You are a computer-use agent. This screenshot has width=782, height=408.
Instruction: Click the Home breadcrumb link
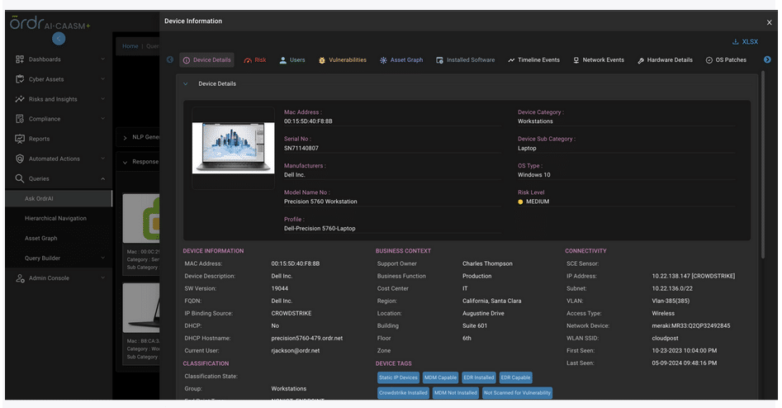coord(130,46)
